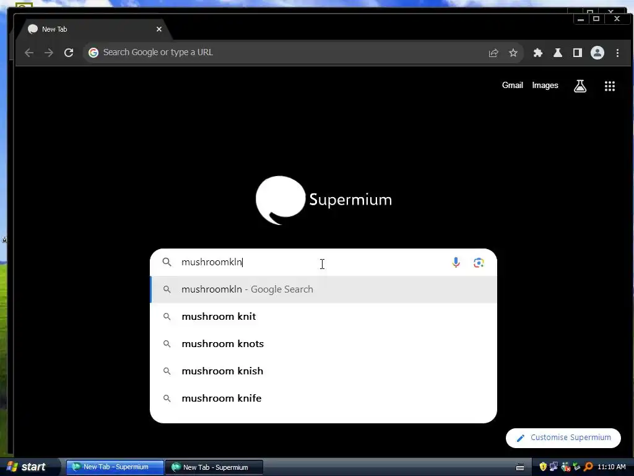Switch to the second New Tab - Supermium taskbar button

point(215,467)
